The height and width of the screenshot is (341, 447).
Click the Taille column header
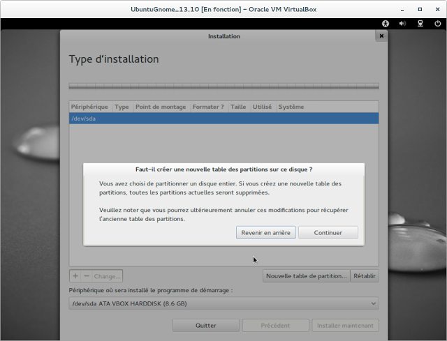238,107
